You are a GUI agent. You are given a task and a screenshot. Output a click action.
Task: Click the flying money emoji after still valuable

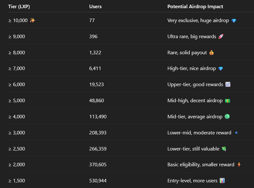(x=224, y=149)
